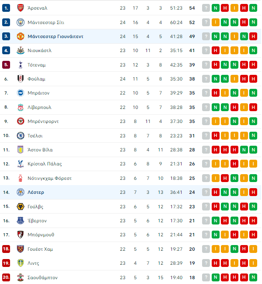
Task: Click Manchester United's last red H result
Action: coord(253,36)
